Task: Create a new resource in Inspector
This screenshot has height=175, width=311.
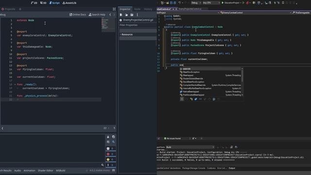Action: point(121,15)
